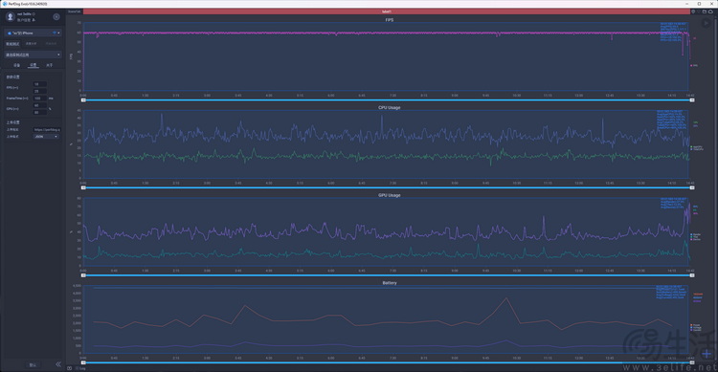Click the circular icon beside user name

[56, 17]
